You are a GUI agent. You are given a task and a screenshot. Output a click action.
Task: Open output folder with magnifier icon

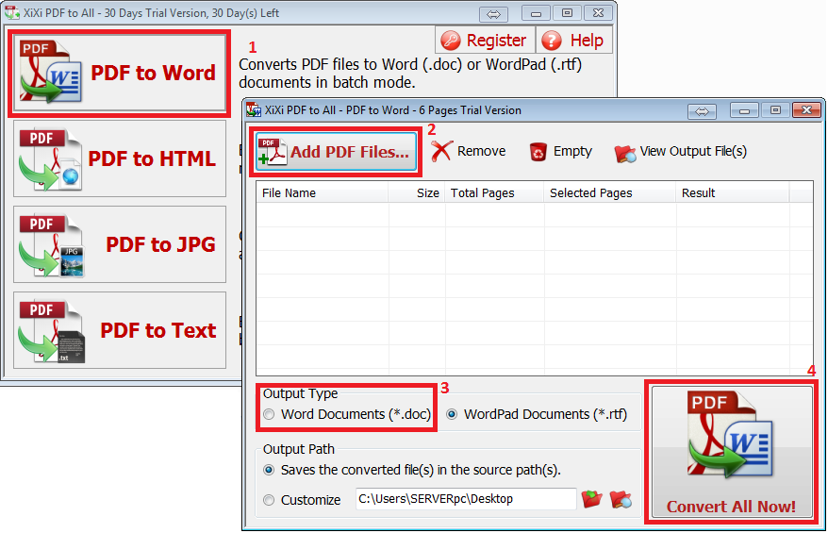[x=620, y=499]
